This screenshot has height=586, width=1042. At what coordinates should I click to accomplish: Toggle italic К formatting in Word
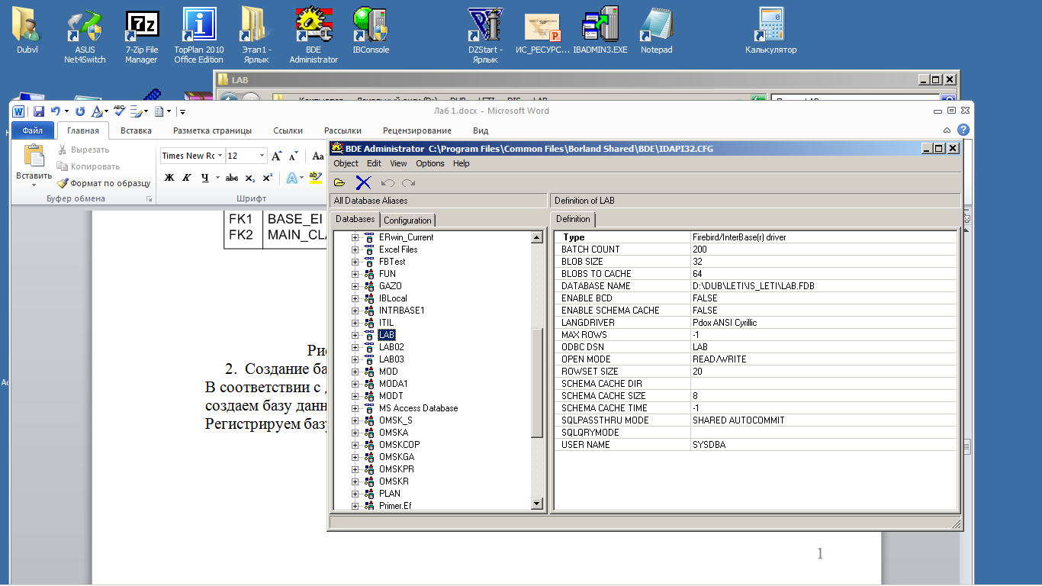point(186,178)
